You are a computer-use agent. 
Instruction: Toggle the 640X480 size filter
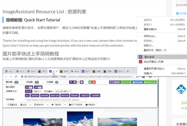coord(45,96)
